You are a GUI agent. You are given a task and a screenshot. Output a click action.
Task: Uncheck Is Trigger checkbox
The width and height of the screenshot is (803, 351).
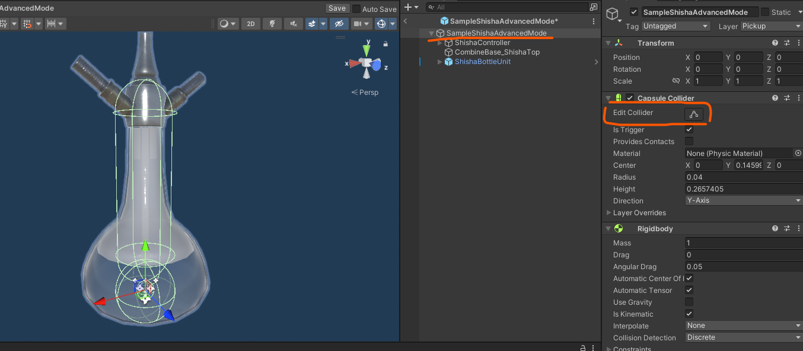tap(689, 129)
